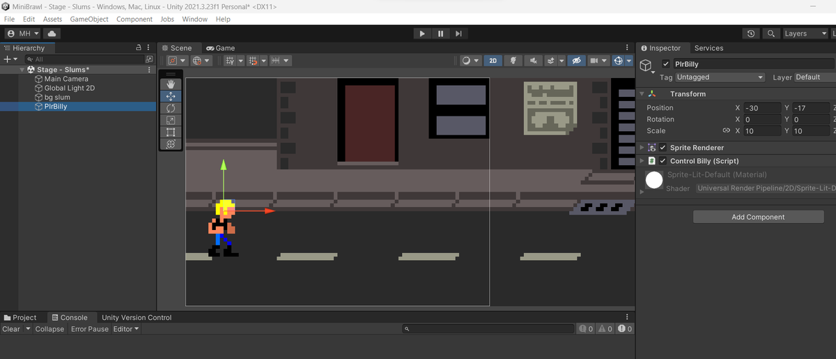This screenshot has width=836, height=359.
Task: Disable the Sprite Renderer component checkbox
Action: 663,148
